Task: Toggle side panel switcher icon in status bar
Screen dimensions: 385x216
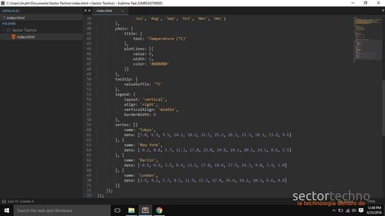Action: point(4,202)
